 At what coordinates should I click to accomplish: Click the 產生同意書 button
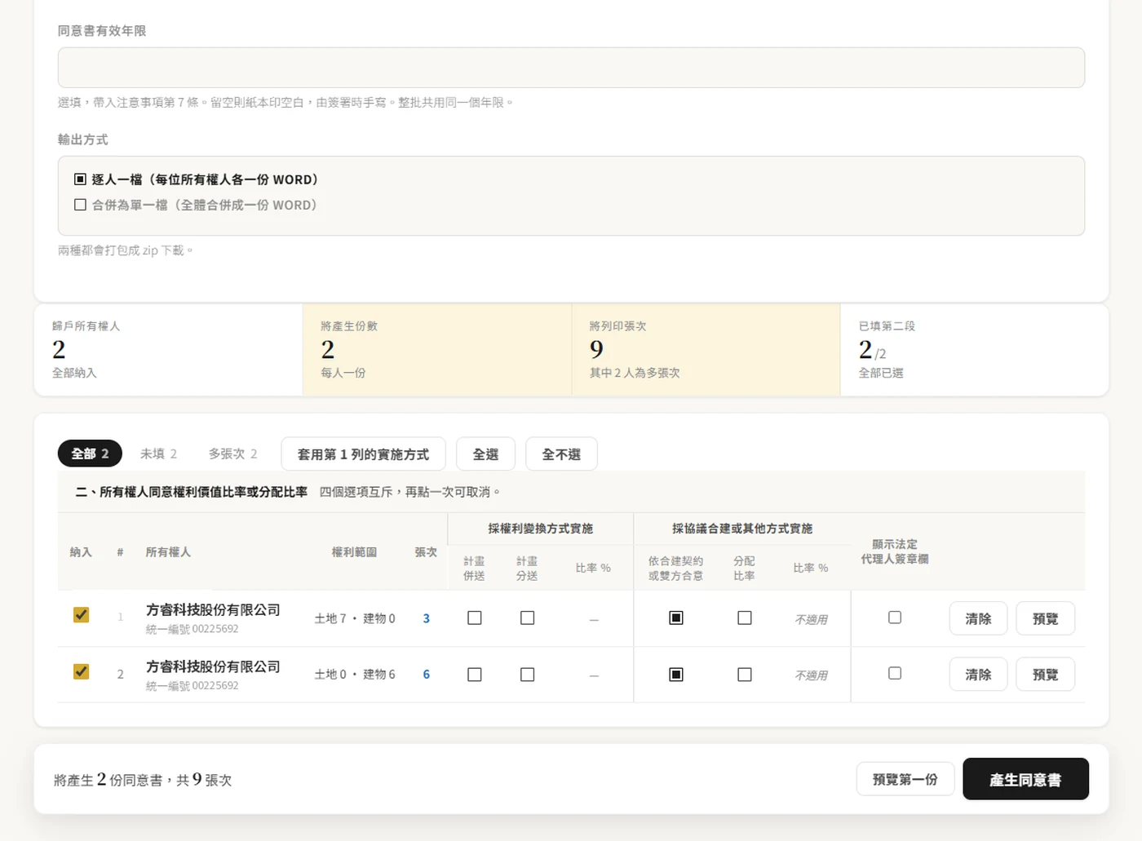click(x=1025, y=779)
